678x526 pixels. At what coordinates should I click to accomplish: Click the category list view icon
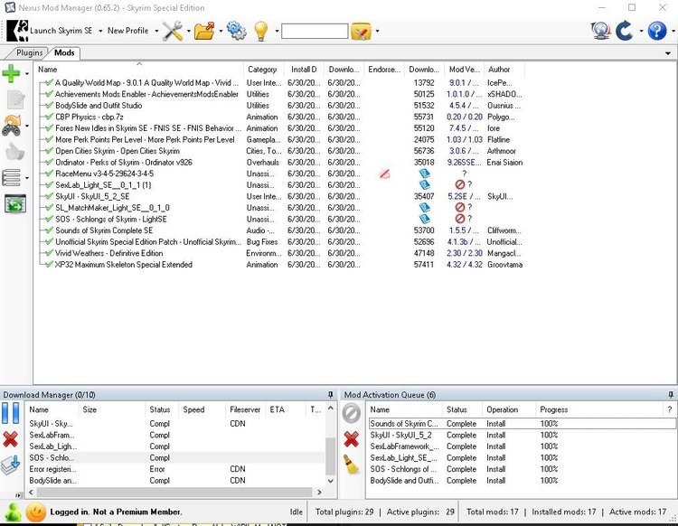pos(11,178)
